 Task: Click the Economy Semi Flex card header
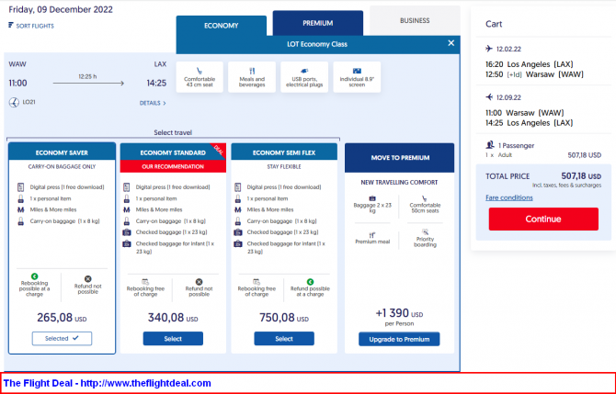[284, 152]
